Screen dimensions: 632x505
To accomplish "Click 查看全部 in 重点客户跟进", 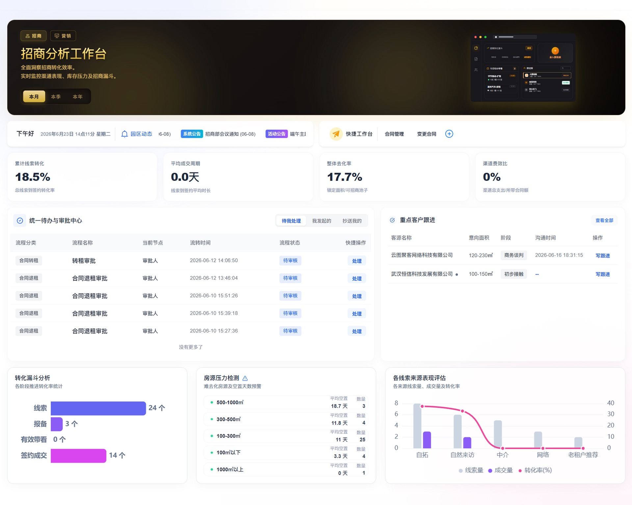I will (x=604, y=220).
